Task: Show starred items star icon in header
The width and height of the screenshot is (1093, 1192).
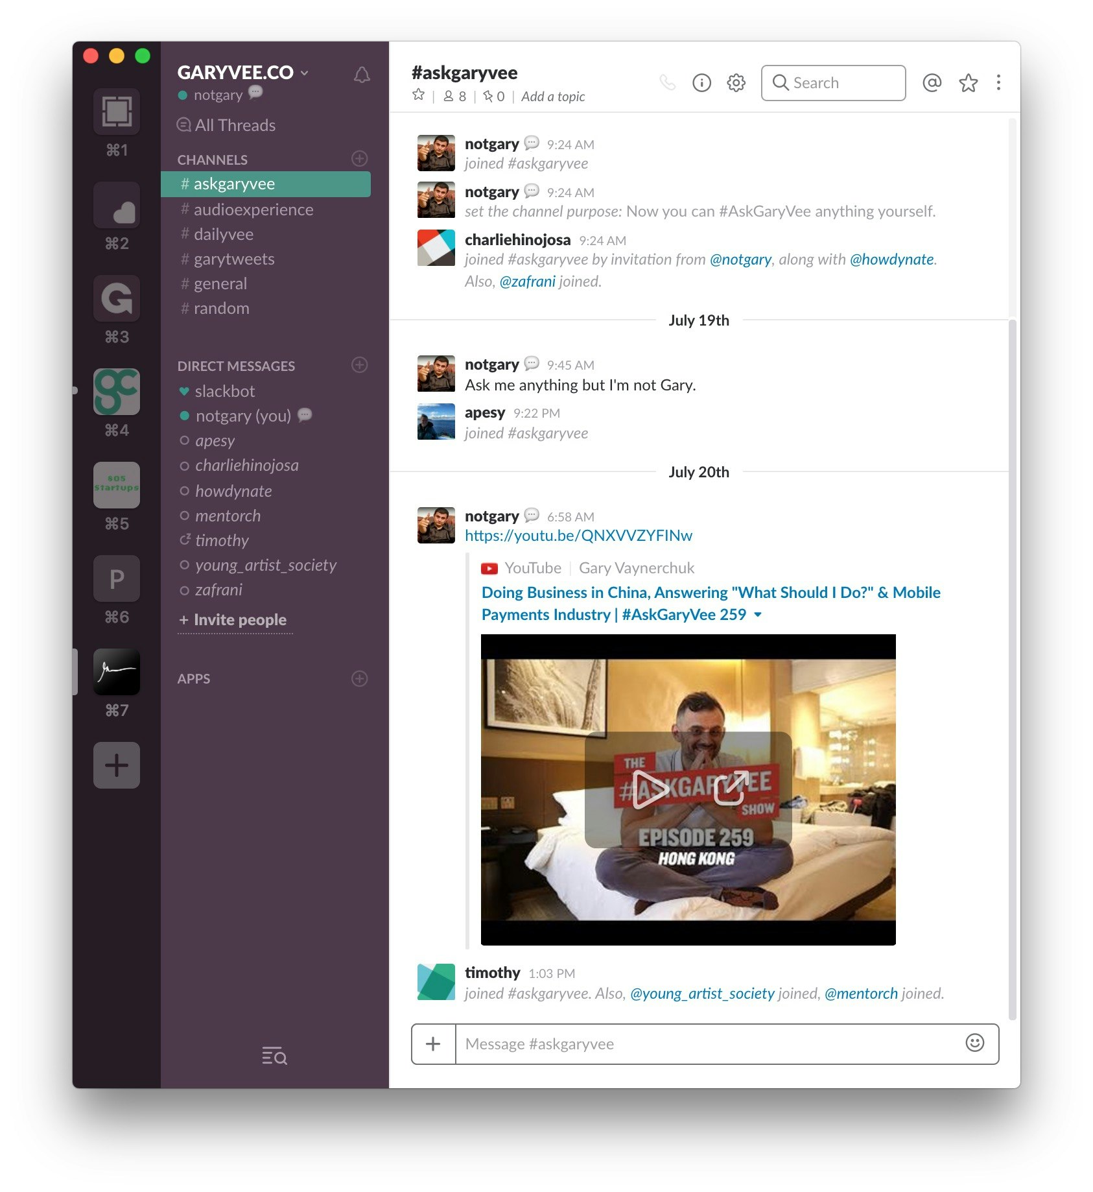Action: [968, 83]
